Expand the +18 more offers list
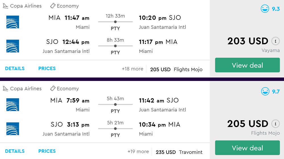The height and width of the screenshot is (159, 284). coord(132,69)
